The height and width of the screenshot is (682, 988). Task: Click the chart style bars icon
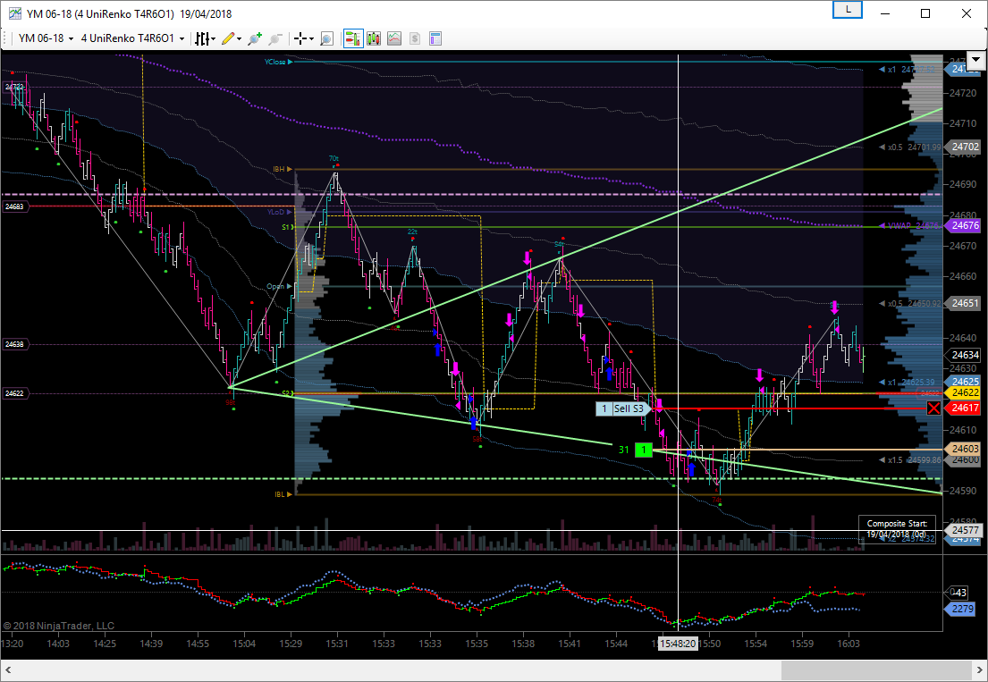click(x=202, y=39)
